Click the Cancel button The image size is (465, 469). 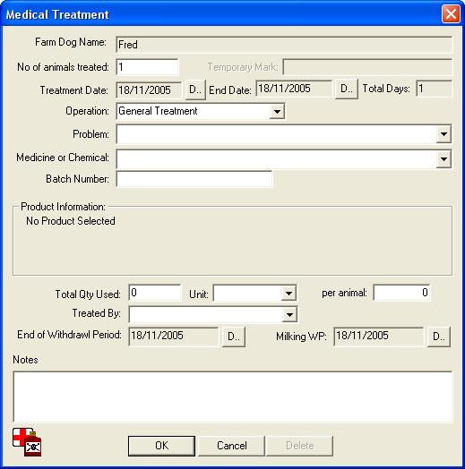pyautogui.click(x=232, y=446)
